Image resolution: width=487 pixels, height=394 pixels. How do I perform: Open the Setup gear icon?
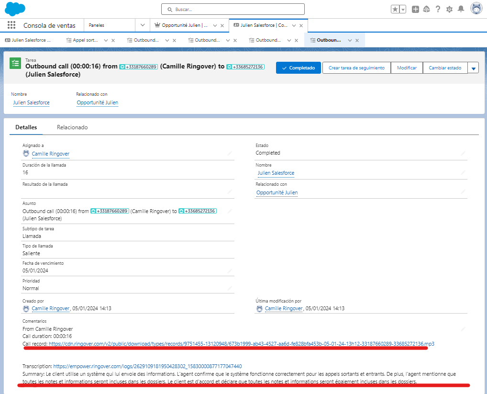[449, 9]
